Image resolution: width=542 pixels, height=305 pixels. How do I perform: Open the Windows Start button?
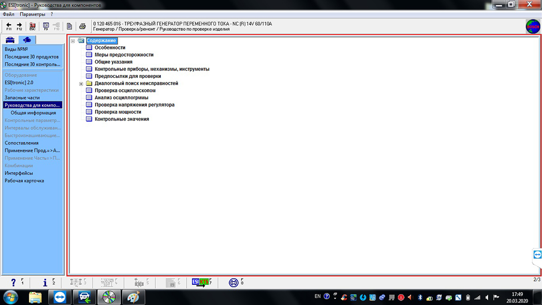pyautogui.click(x=10, y=298)
